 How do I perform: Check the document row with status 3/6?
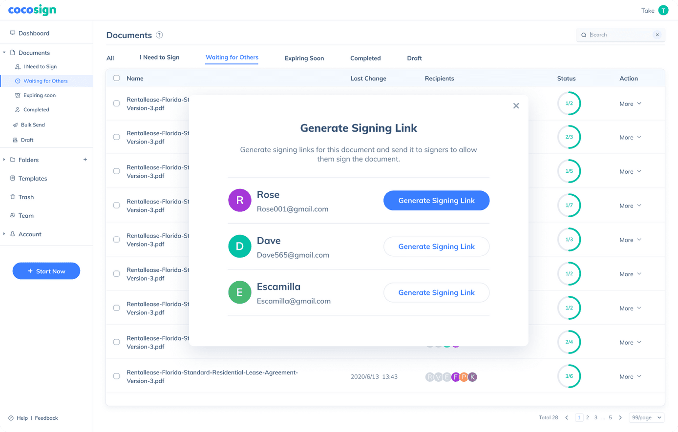point(116,376)
